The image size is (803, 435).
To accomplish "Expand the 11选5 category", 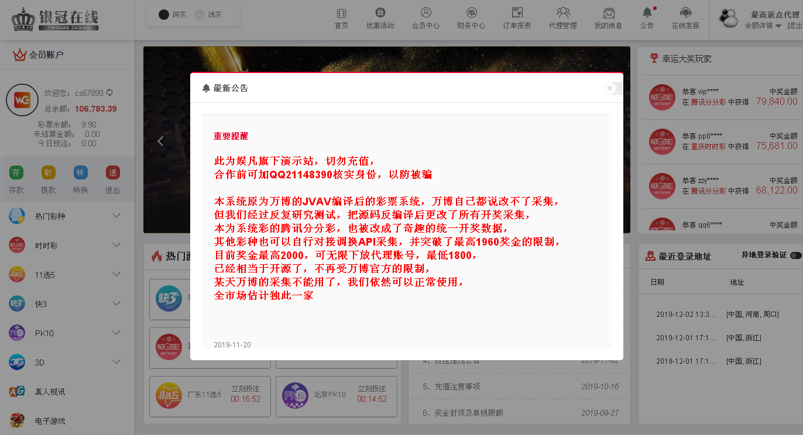I will click(116, 274).
